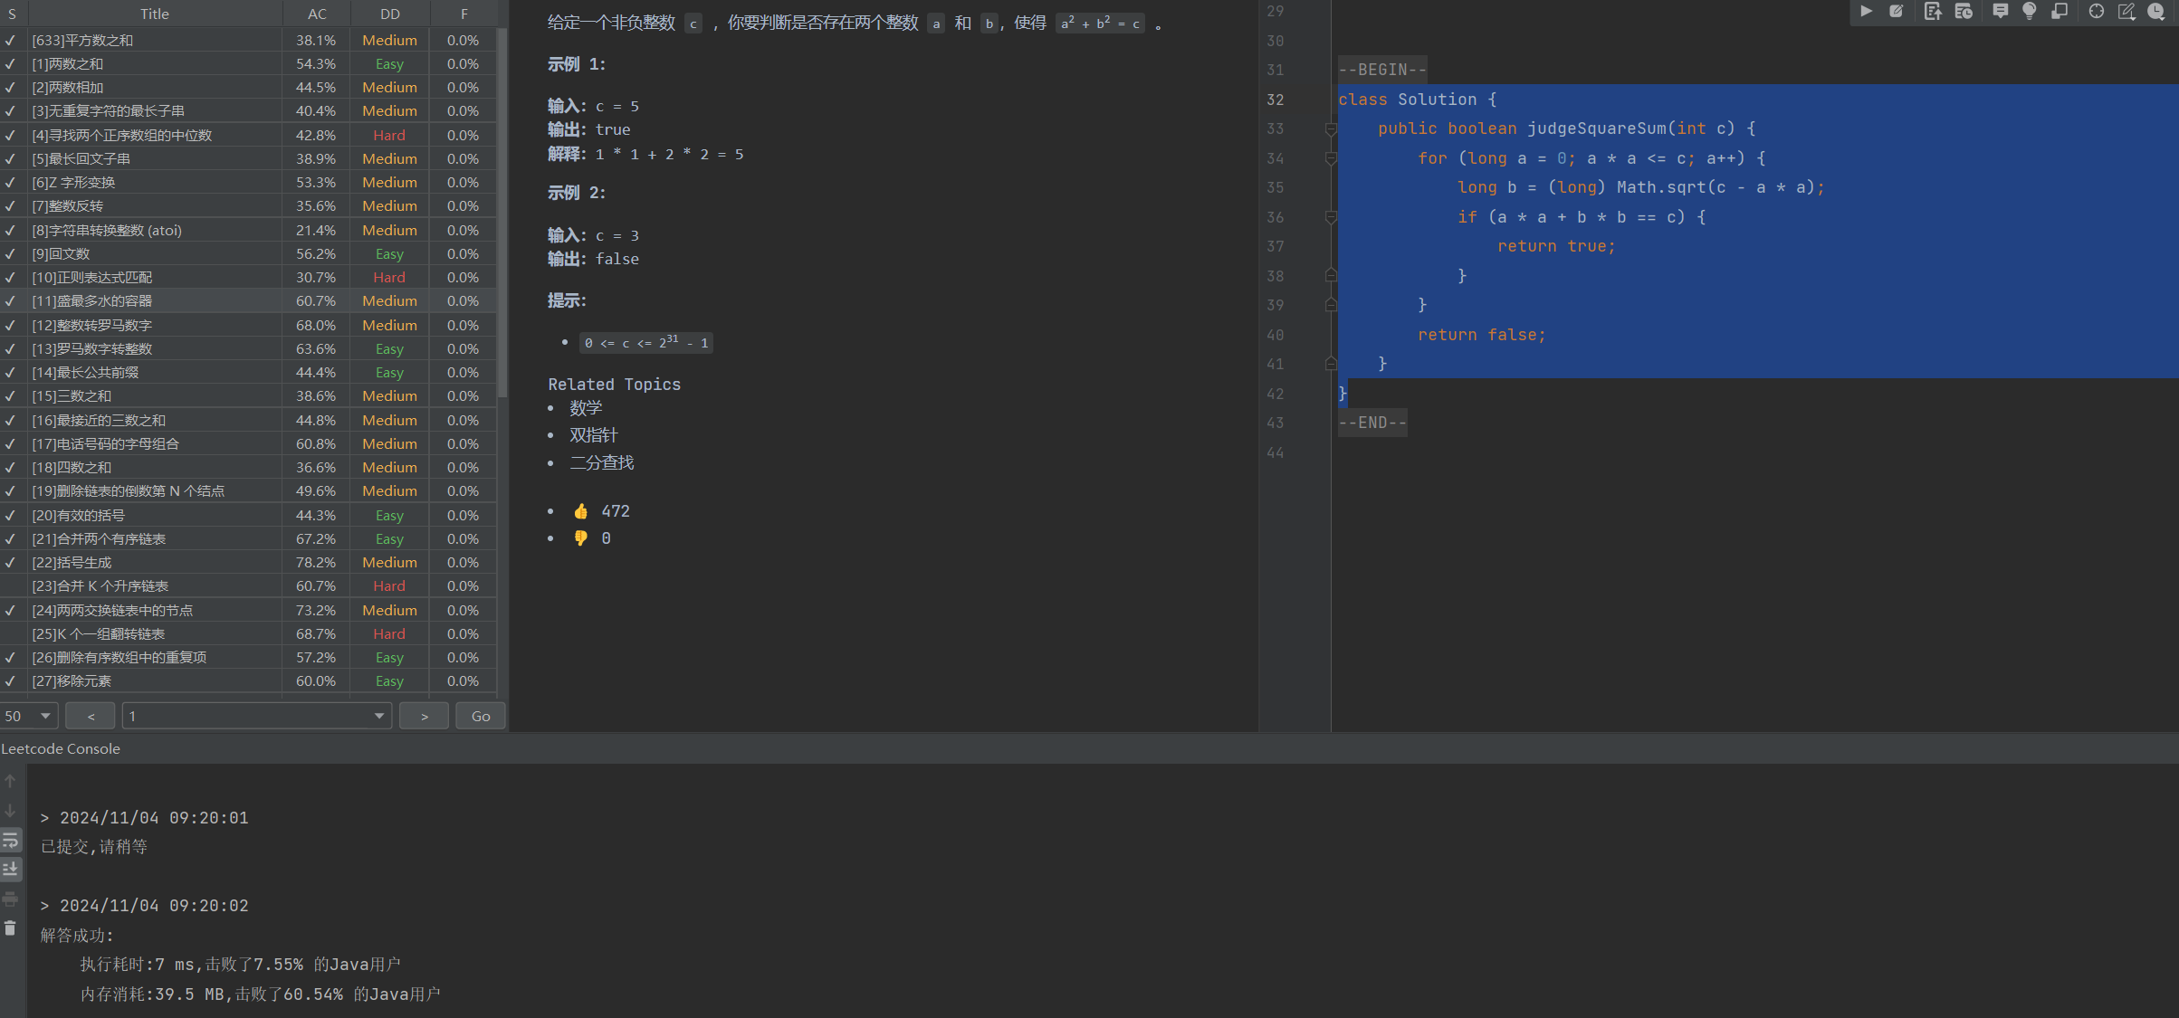Print the console output
2179x1018 pixels.
point(10,899)
